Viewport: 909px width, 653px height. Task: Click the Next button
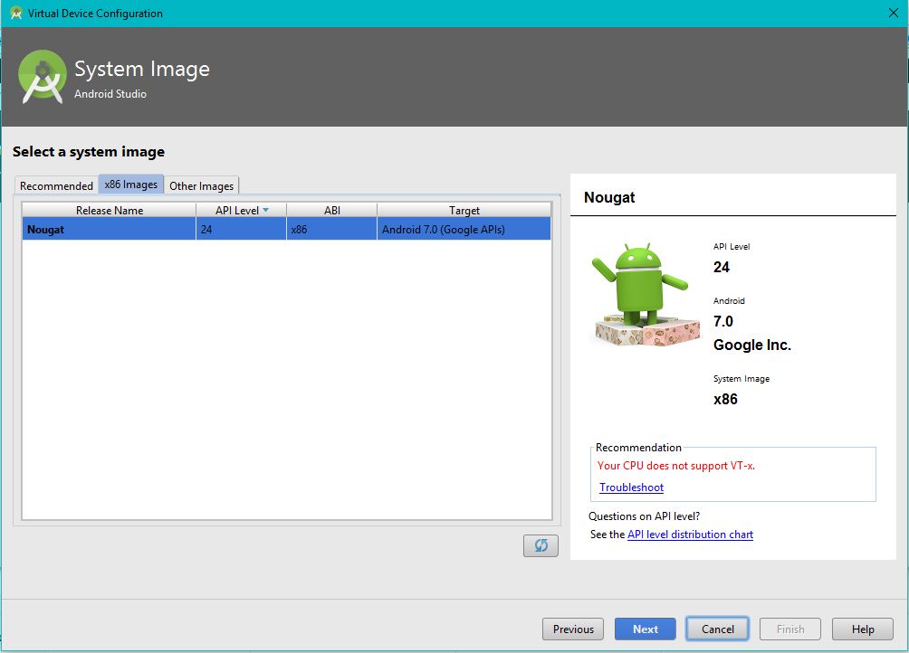pyautogui.click(x=646, y=629)
